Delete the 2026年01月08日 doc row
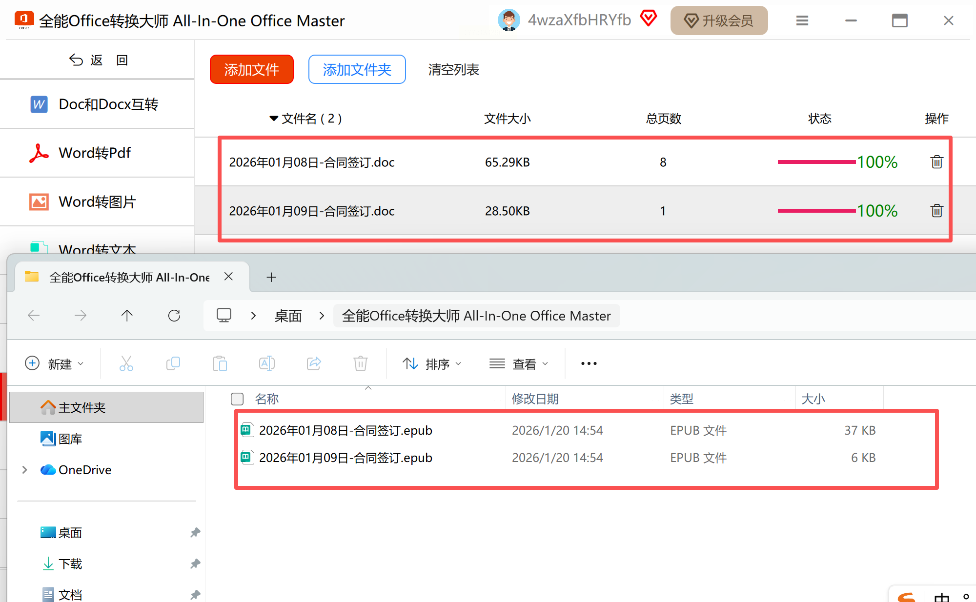This screenshot has width=976, height=602. tap(936, 162)
